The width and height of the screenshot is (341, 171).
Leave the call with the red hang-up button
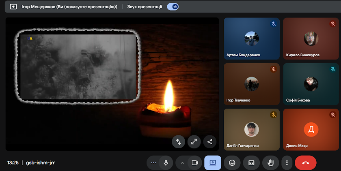(x=306, y=162)
